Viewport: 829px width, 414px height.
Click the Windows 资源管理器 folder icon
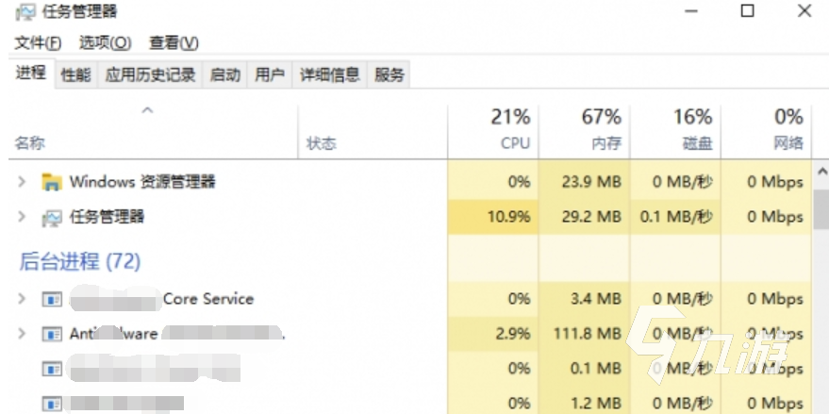click(x=52, y=182)
